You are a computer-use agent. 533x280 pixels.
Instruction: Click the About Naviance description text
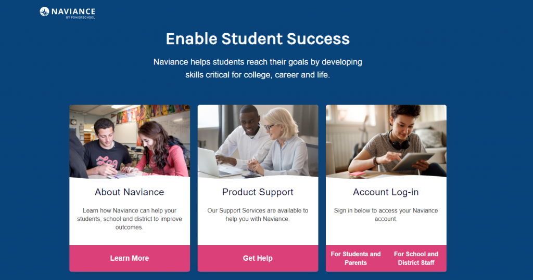click(130, 219)
